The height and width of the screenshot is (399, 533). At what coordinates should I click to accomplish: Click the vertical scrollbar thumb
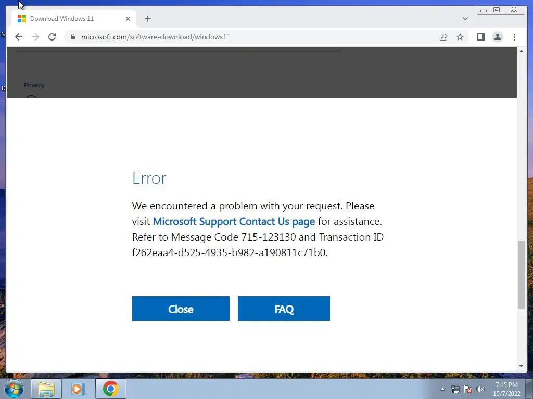tap(521, 274)
